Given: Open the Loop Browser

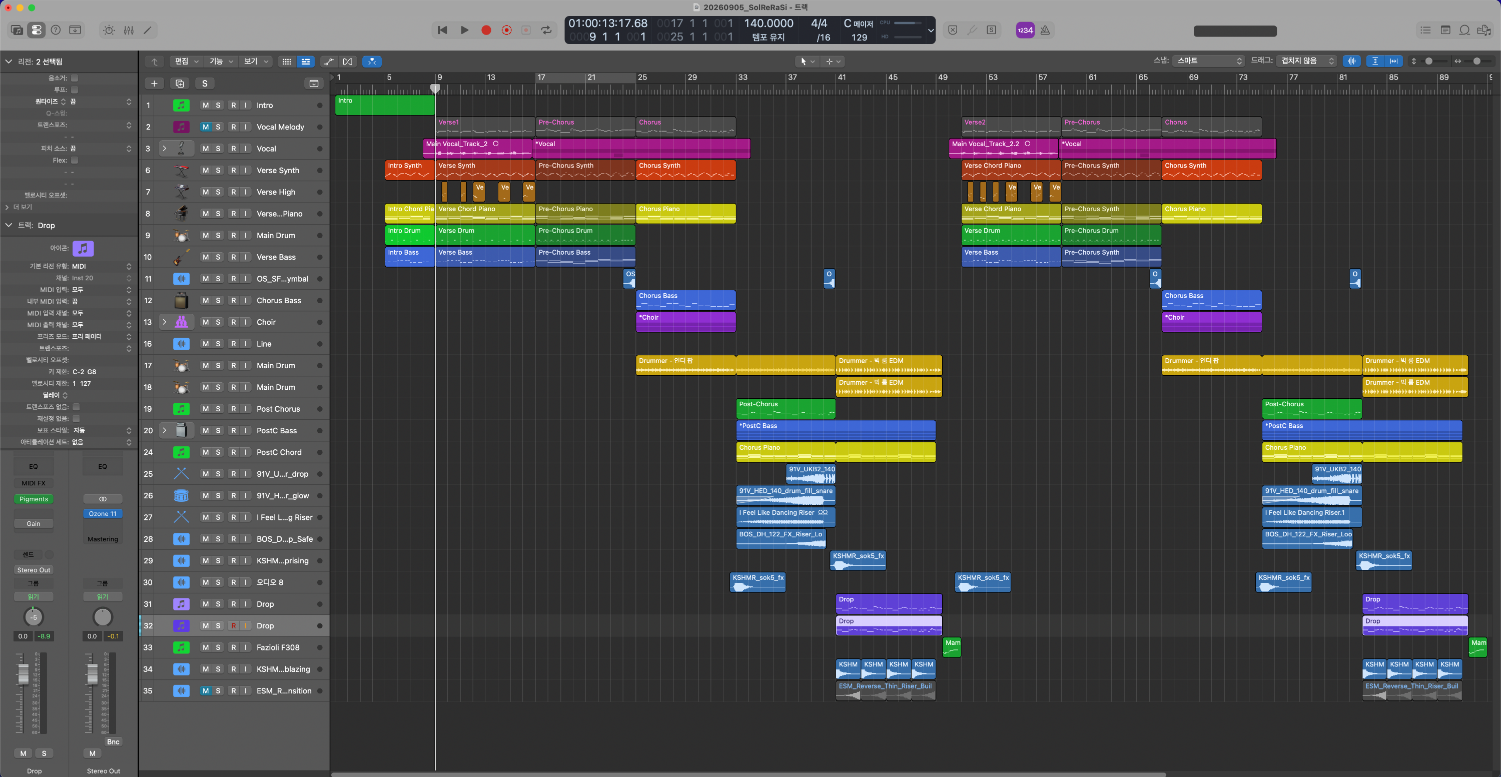Looking at the screenshot, I should pos(1464,31).
